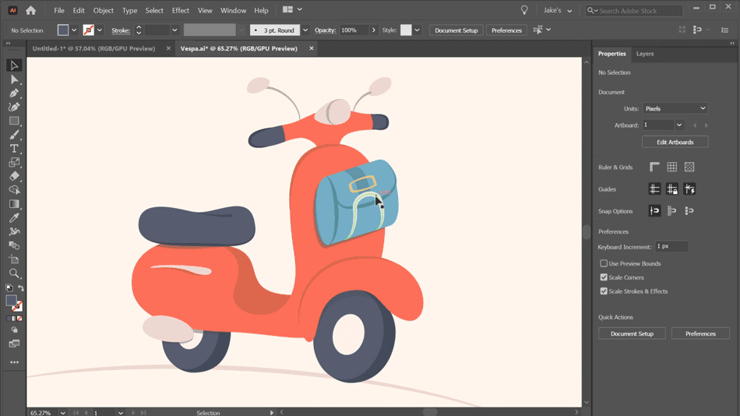This screenshot has height=416, width=740.
Task: Click Preferences under Quick Actions
Action: [700, 333]
